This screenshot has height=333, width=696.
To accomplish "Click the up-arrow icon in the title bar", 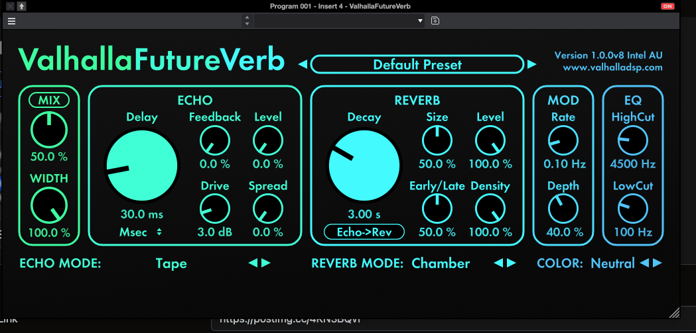I will tap(21, 6).
